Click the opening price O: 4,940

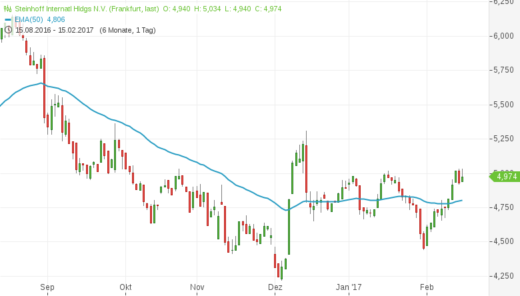point(177,9)
